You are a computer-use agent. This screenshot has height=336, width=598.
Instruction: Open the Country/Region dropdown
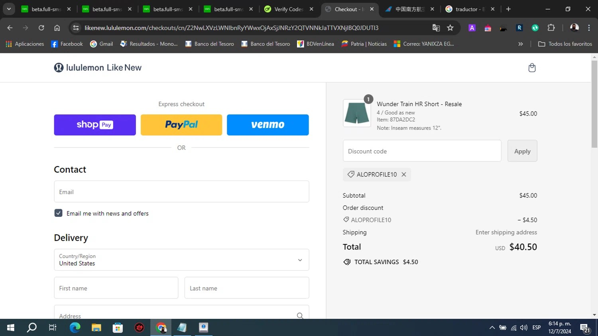181,260
